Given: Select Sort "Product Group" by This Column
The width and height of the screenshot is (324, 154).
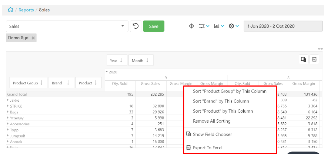Looking at the screenshot, I should pos(230,91).
